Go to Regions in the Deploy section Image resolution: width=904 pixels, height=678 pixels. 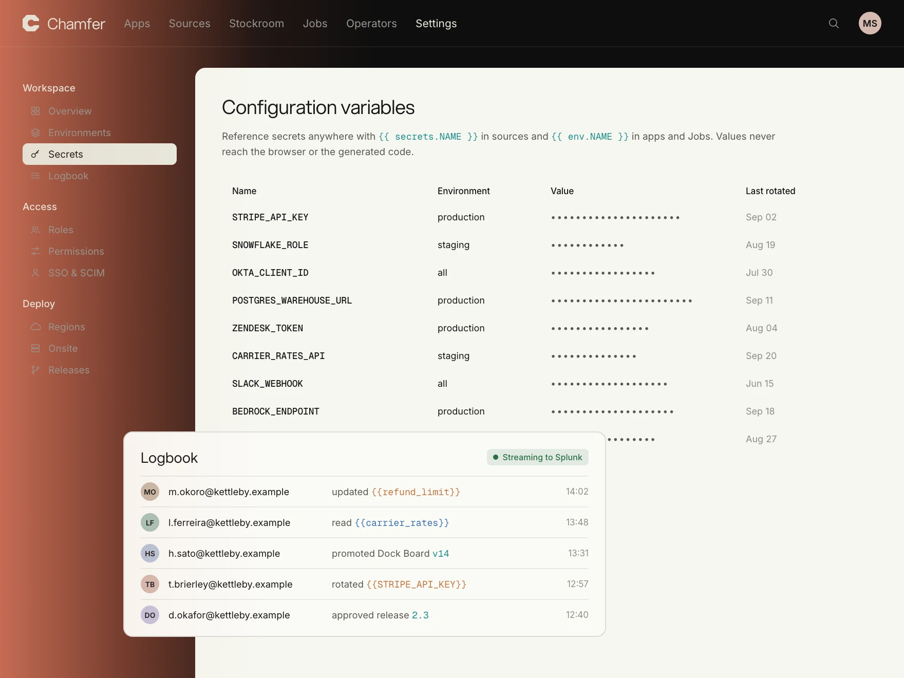pyautogui.click(x=100, y=327)
